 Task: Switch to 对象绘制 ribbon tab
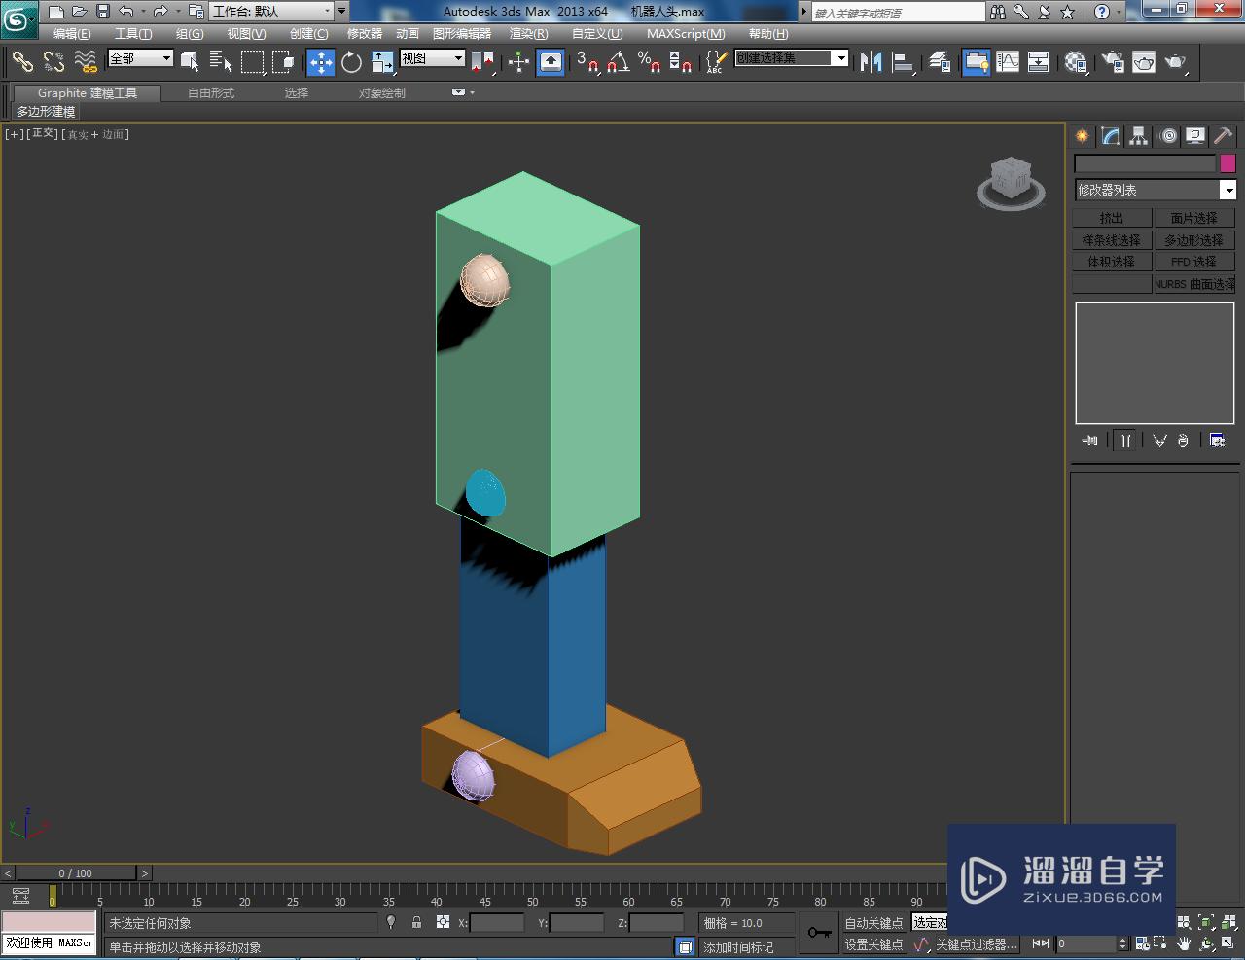click(x=382, y=92)
